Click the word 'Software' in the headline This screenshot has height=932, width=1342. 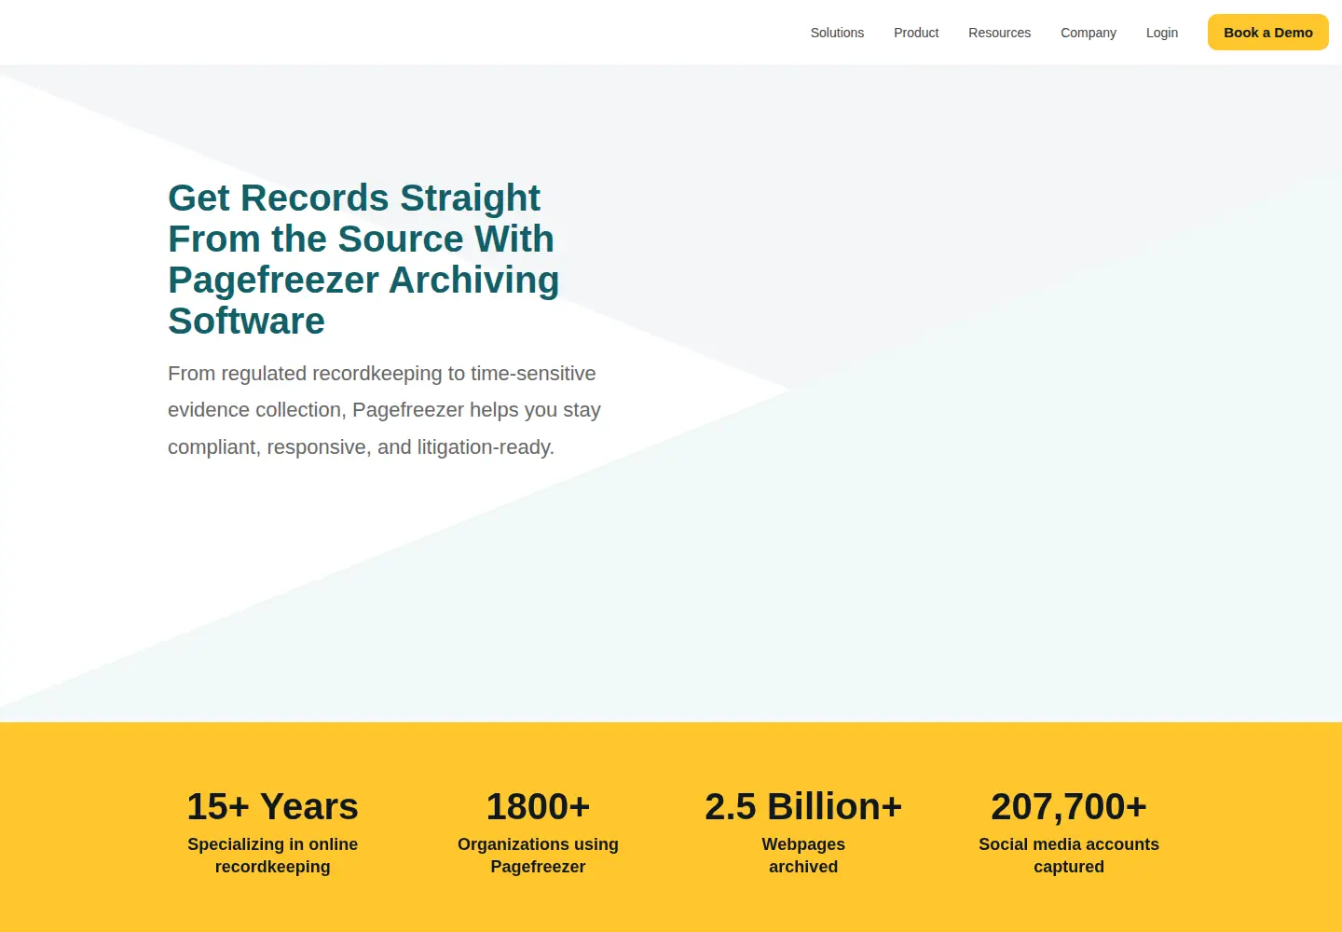pyautogui.click(x=246, y=322)
